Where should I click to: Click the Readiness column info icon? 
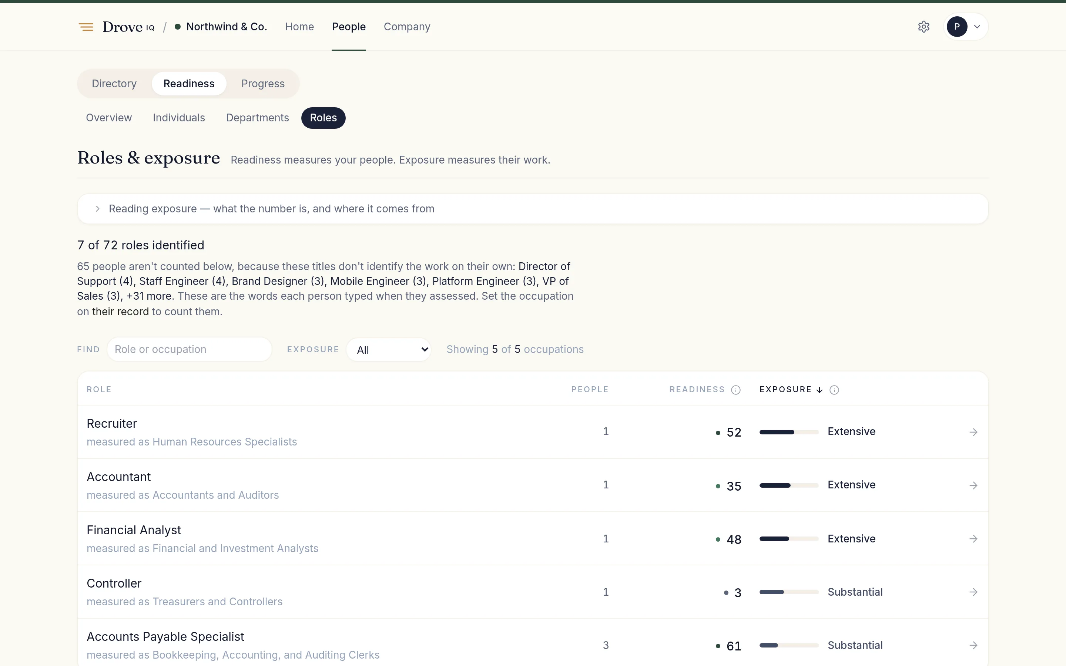pyautogui.click(x=735, y=390)
